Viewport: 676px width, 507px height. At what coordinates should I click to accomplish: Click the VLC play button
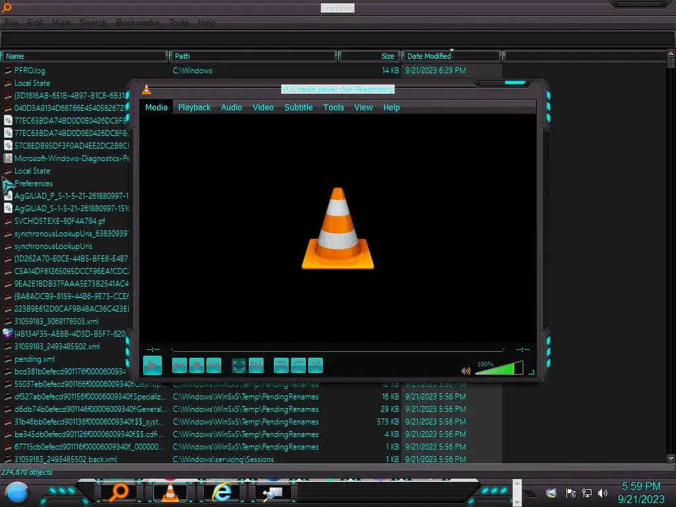point(152,366)
